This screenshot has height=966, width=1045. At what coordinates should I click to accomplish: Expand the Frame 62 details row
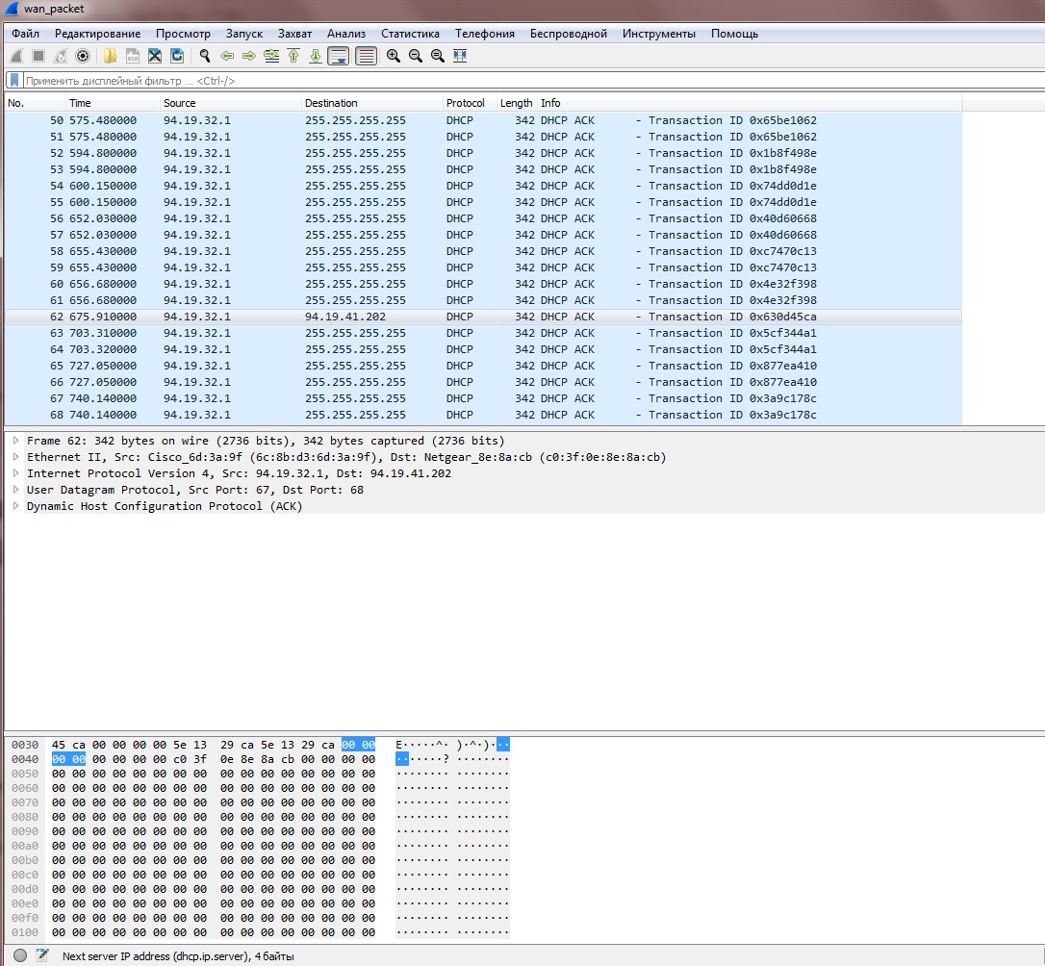pyautogui.click(x=16, y=441)
